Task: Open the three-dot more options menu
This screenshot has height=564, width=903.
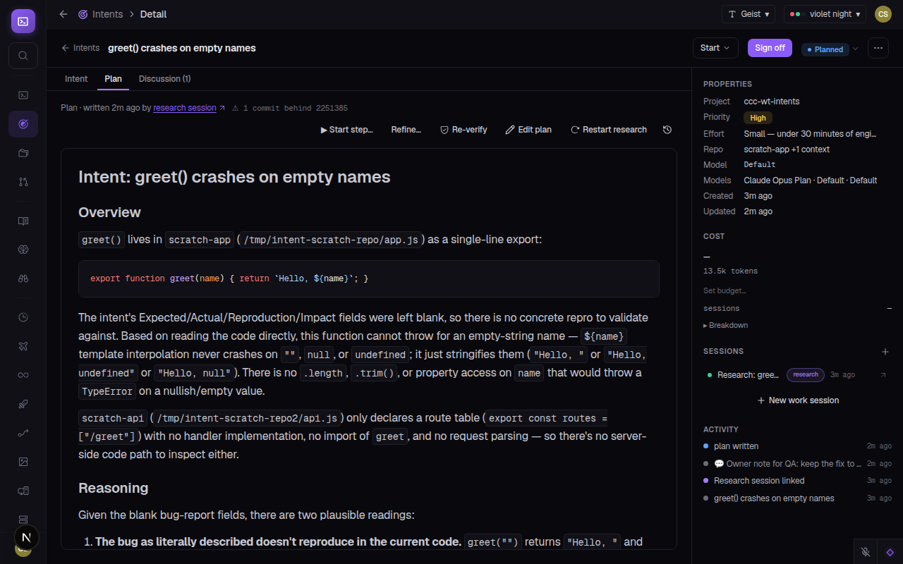Action: 878,48
